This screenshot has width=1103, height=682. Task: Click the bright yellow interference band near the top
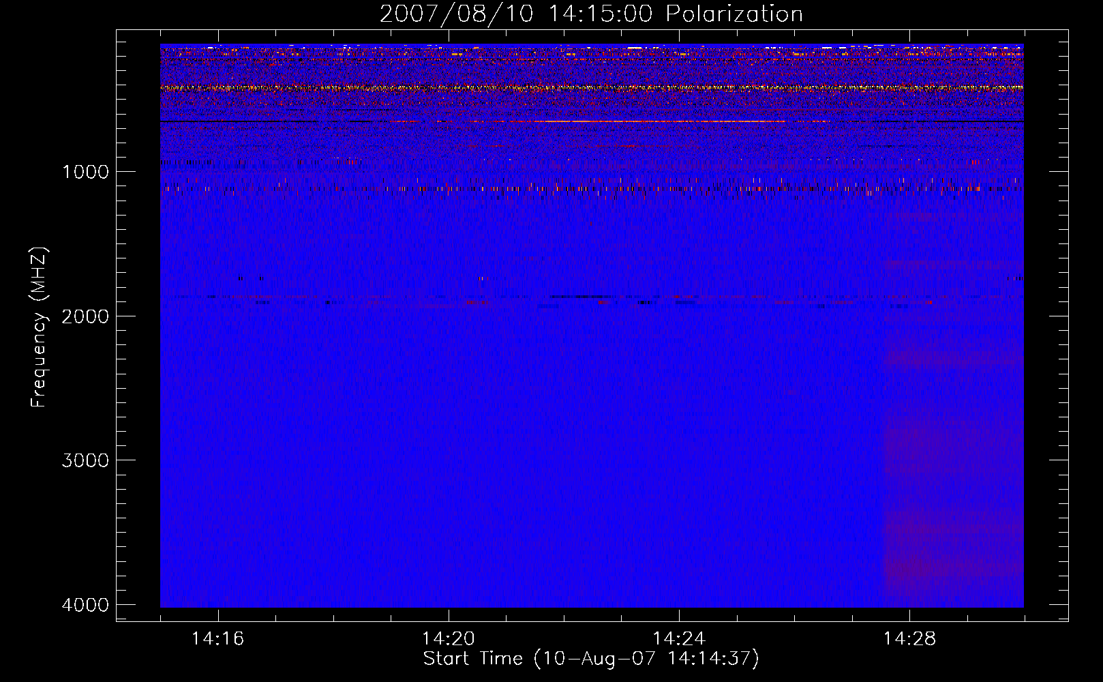coord(592,87)
